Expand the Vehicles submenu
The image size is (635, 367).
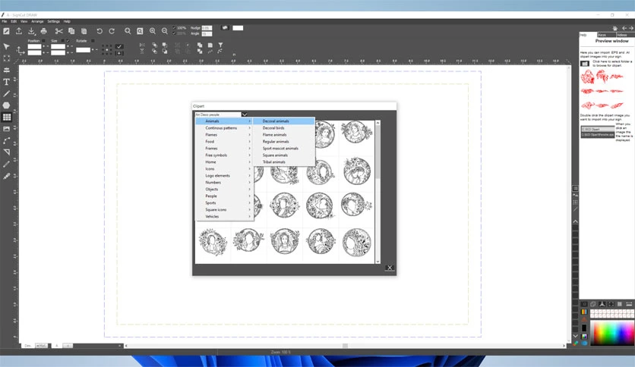224,216
